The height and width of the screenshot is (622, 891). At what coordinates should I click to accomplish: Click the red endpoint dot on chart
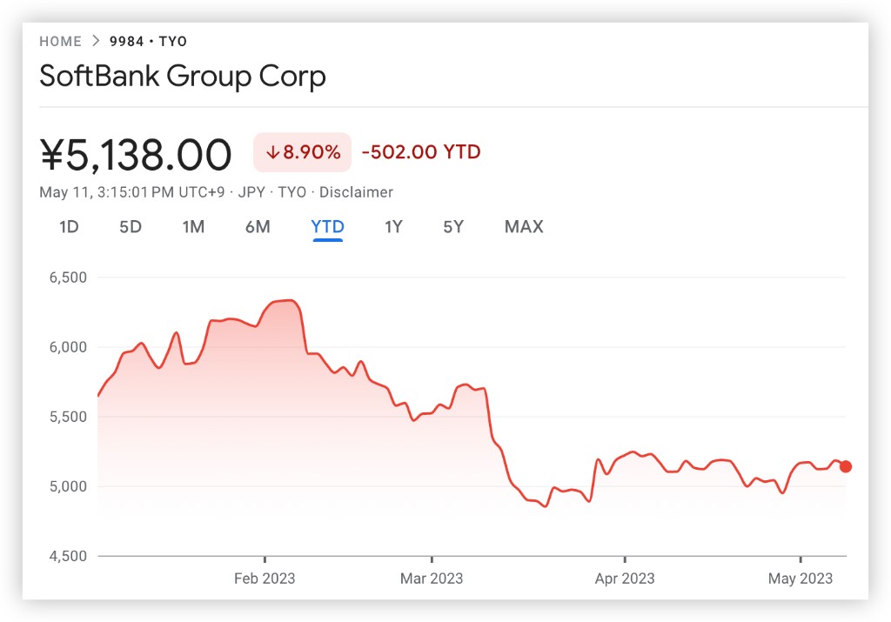click(845, 467)
